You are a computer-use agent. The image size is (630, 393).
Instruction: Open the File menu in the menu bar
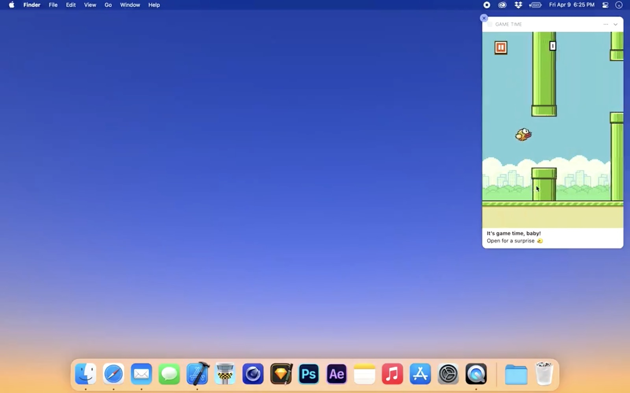(53, 5)
